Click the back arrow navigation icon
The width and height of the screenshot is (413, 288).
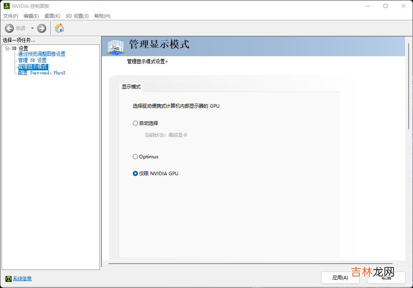(x=9, y=28)
